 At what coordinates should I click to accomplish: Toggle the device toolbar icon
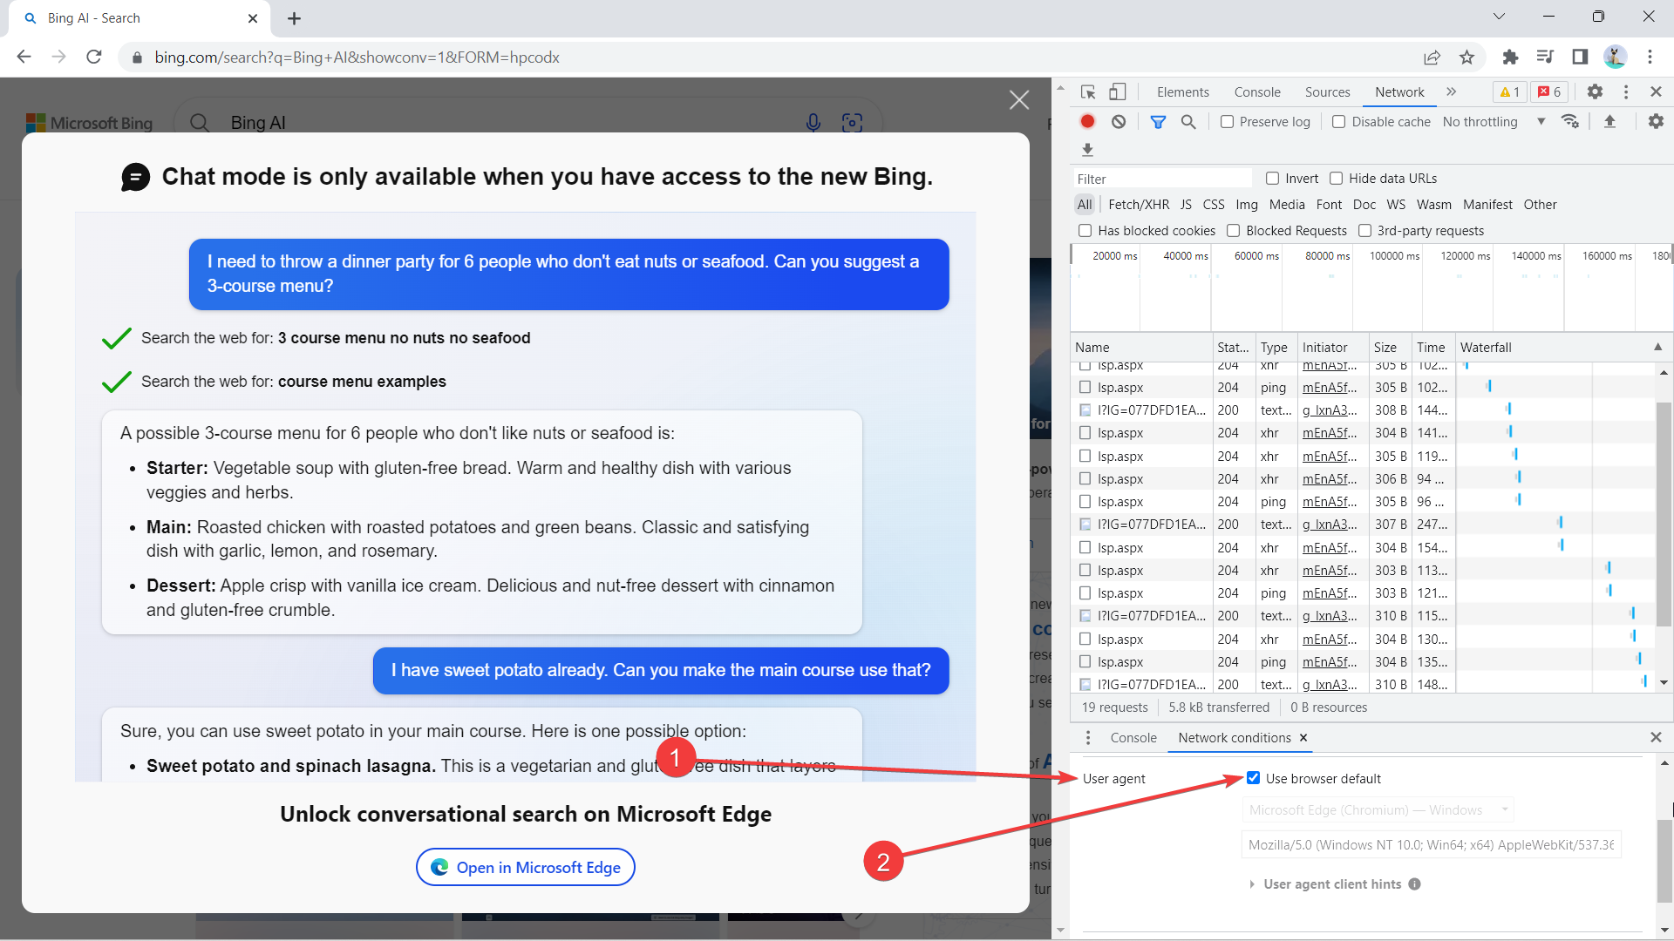tap(1118, 92)
